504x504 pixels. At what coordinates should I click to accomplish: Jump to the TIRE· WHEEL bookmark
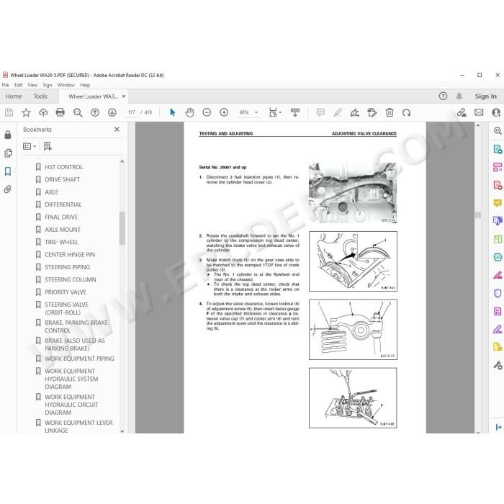pos(61,243)
